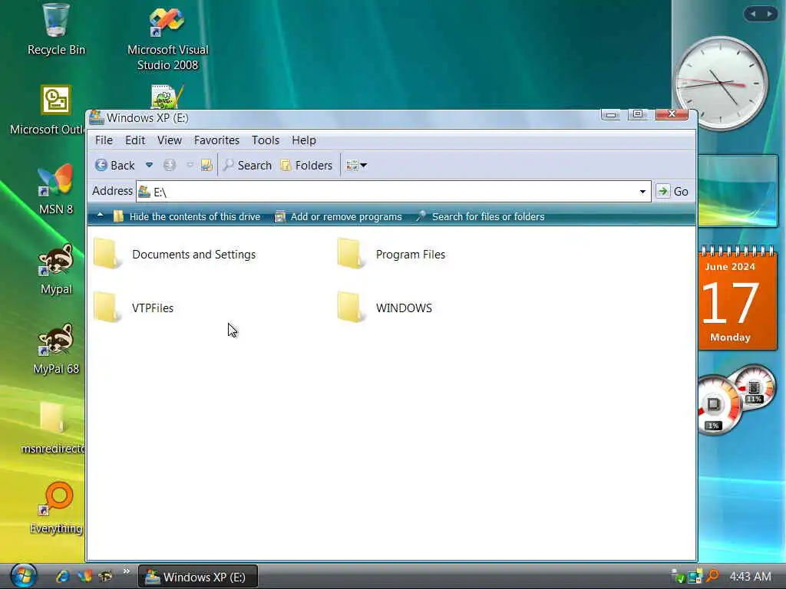Open the Favorites menu

(216, 140)
